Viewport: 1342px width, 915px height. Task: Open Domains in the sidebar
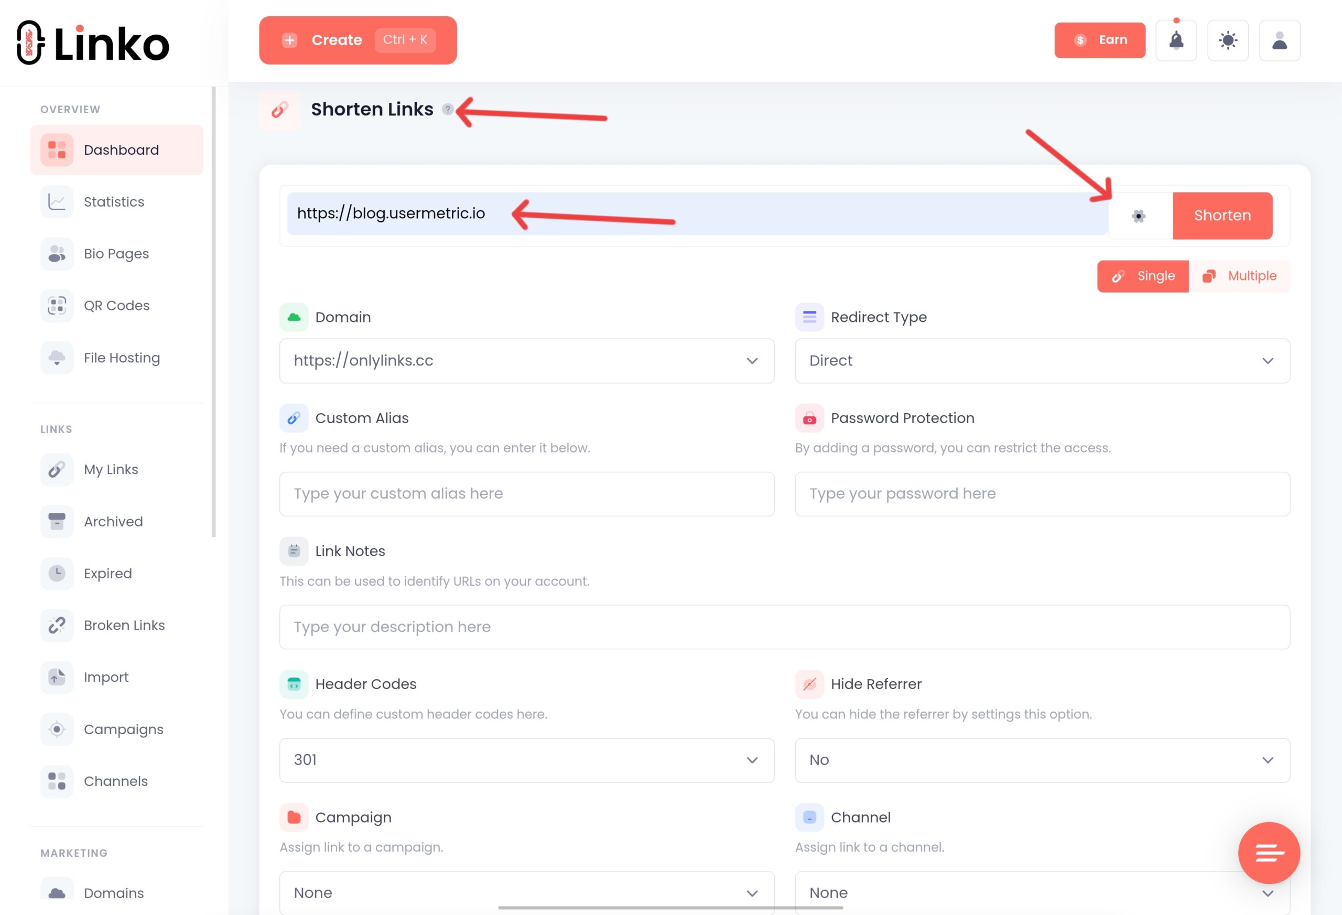(117, 893)
